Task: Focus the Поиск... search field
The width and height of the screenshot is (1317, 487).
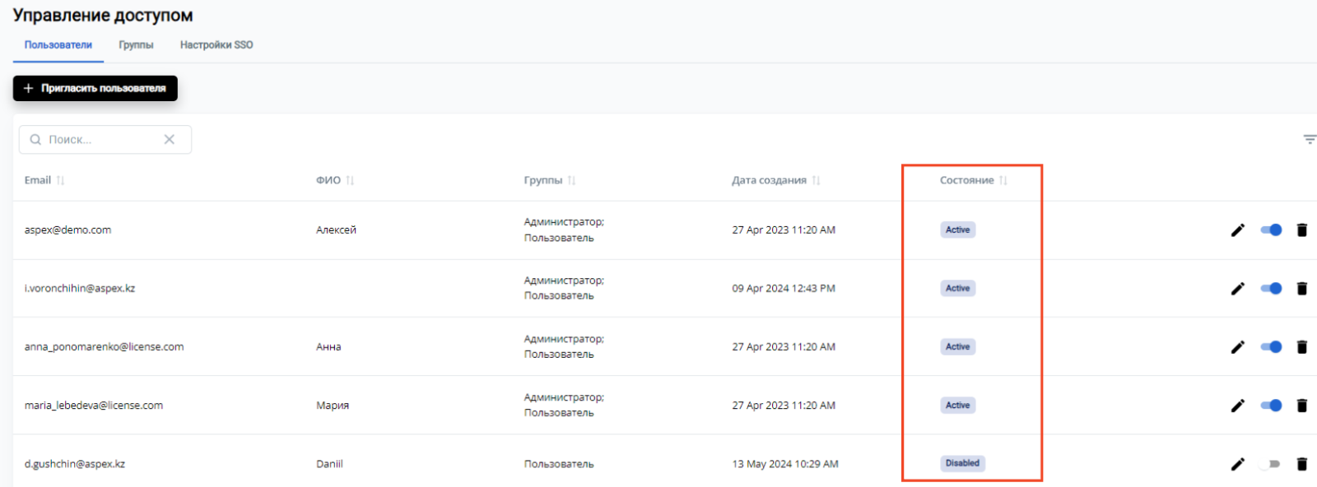Action: pyautogui.click(x=105, y=140)
